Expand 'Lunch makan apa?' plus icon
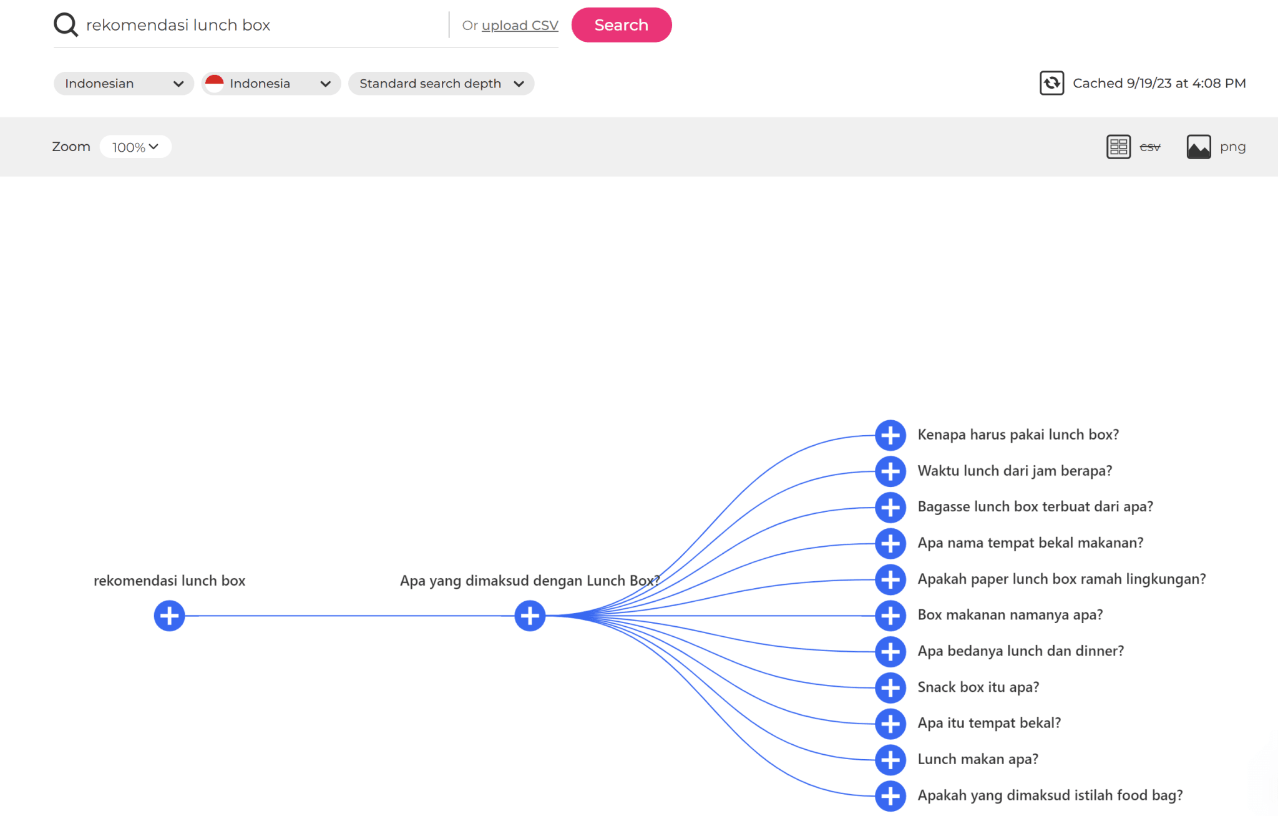The height and width of the screenshot is (816, 1278). click(x=890, y=760)
